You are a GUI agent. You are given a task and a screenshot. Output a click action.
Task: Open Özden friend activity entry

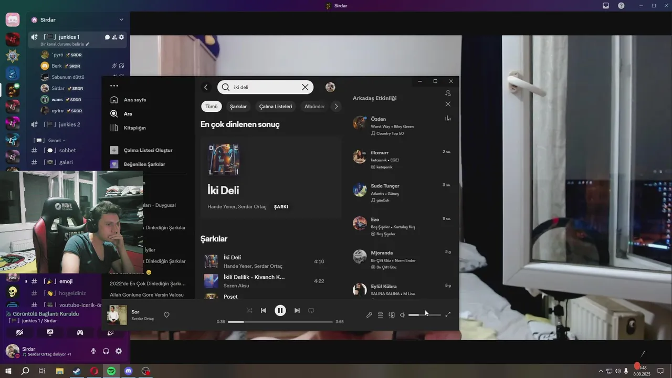[402, 126]
